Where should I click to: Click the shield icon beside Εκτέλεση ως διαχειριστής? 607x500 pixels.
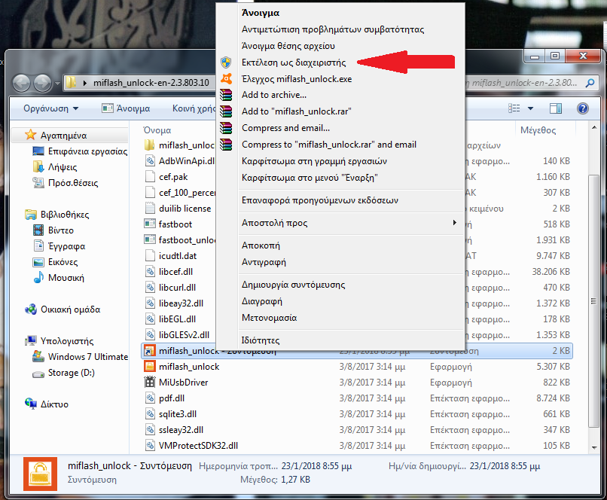[x=226, y=62]
